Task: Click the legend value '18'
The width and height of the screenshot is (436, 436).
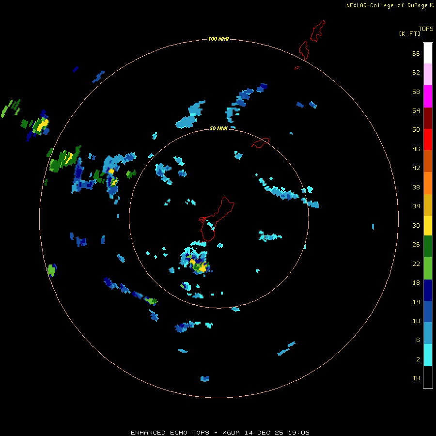Action: [416, 283]
